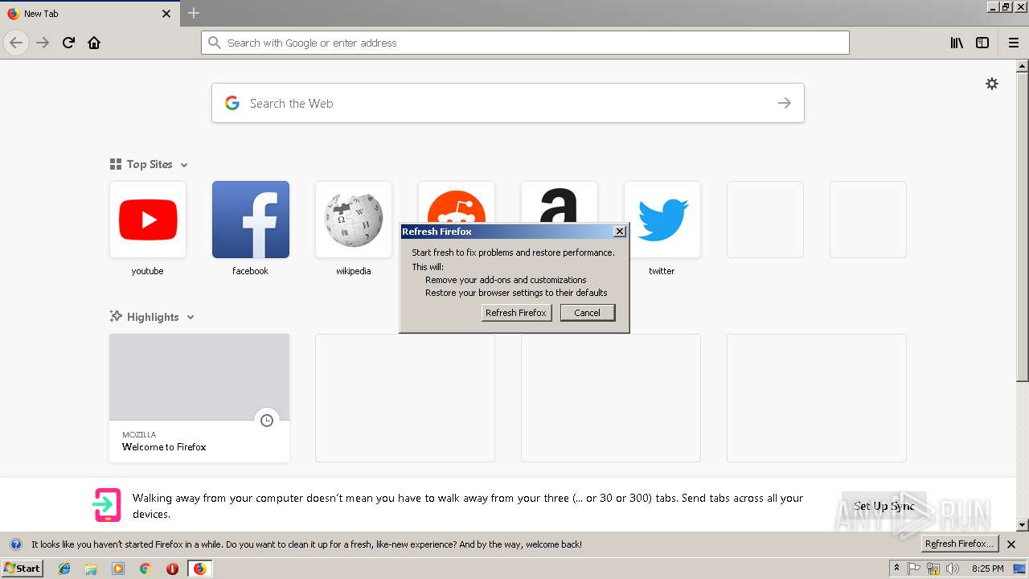The width and height of the screenshot is (1029, 579).
Task: Click the volume tray icon
Action: point(953,569)
